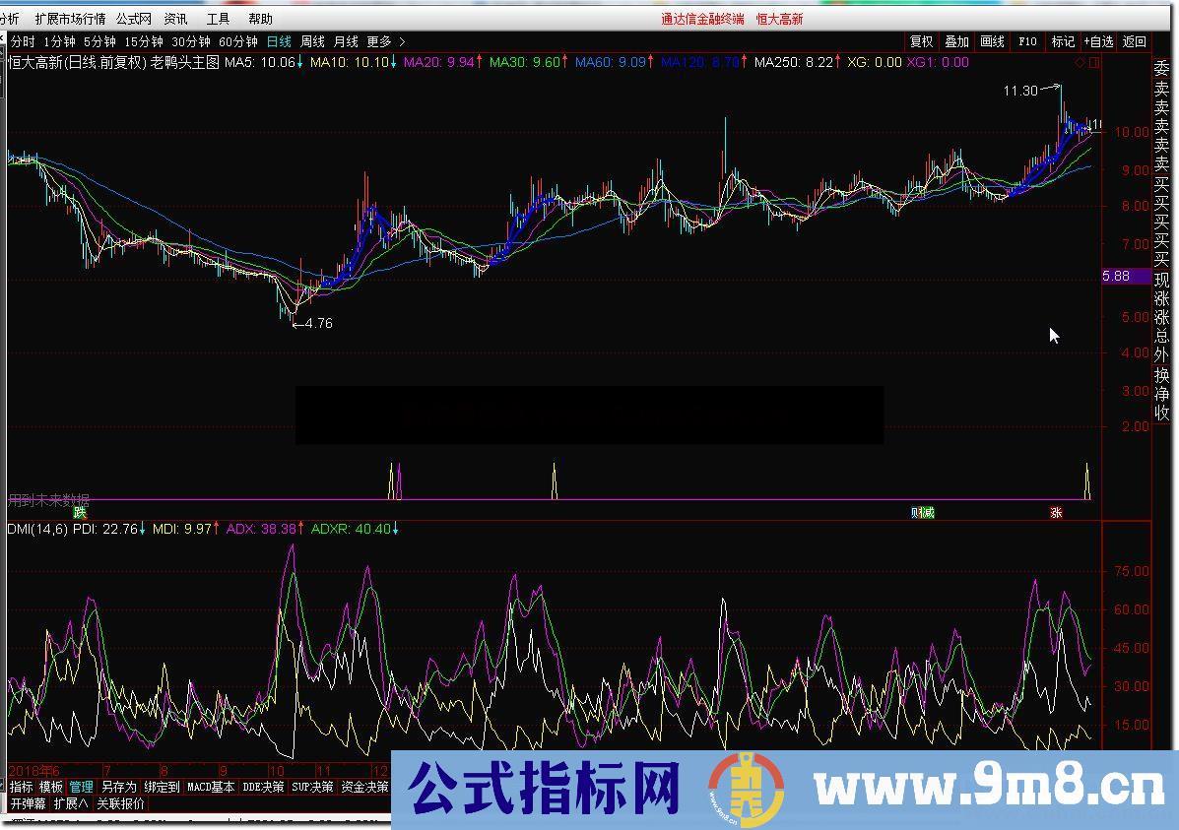Click 恒大高新 in the title bar
This screenshot has height=830, width=1179.
click(x=780, y=17)
